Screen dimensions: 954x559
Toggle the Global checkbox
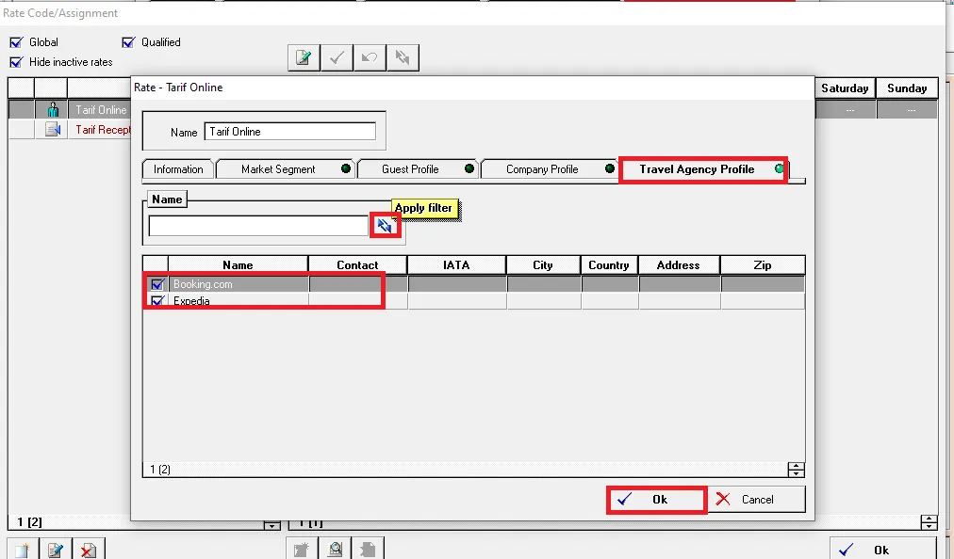click(16, 42)
